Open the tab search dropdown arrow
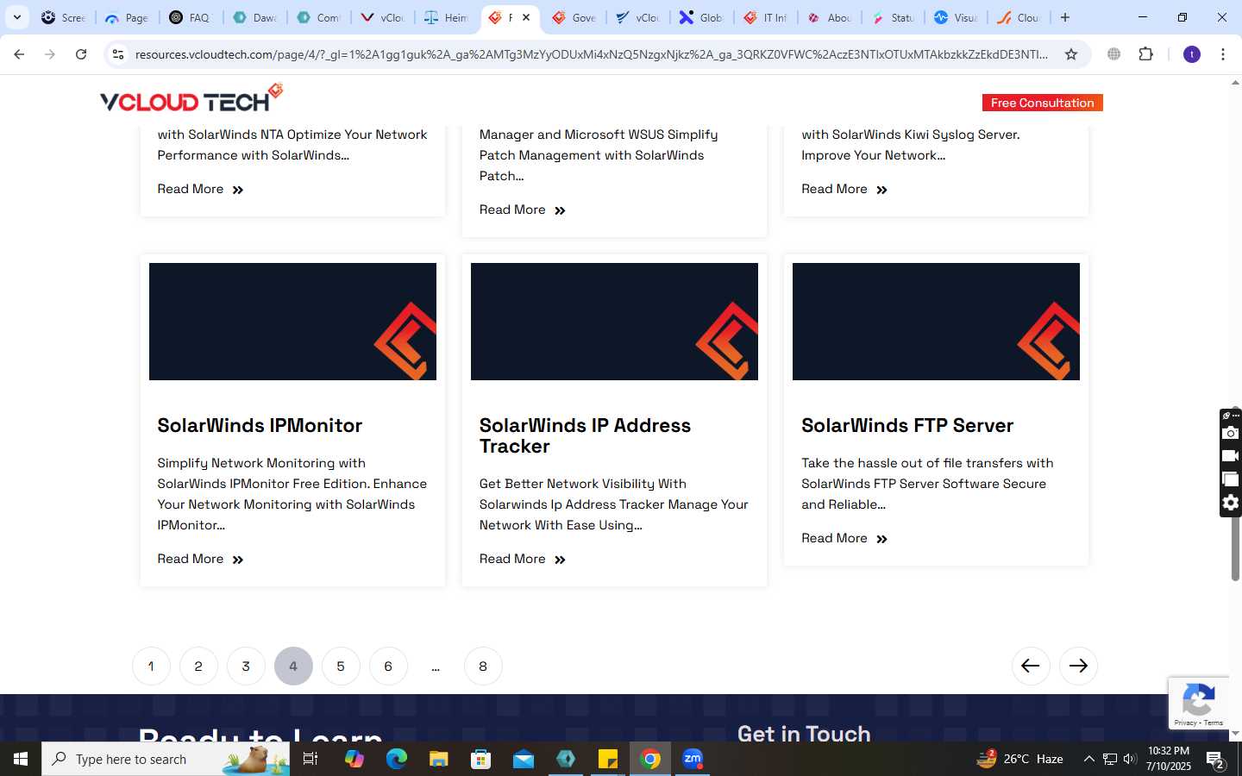Screen dimensions: 1242x776 point(16,17)
